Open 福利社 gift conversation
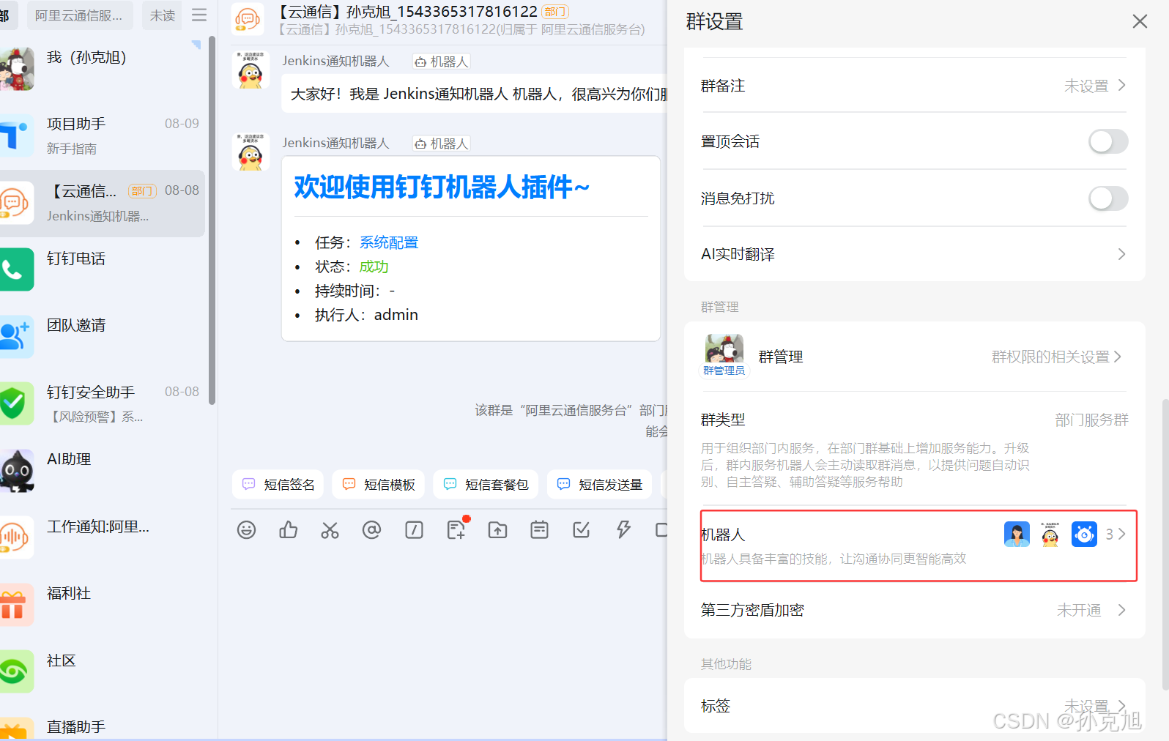 click(103, 605)
